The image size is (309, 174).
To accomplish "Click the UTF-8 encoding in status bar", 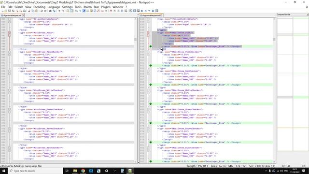I will [x=286, y=166].
